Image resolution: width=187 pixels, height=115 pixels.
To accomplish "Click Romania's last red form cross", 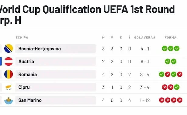I will click(180, 74).
